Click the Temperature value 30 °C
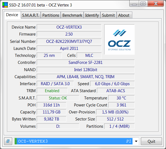This screenshot has height=149, width=166. coord(121,98)
